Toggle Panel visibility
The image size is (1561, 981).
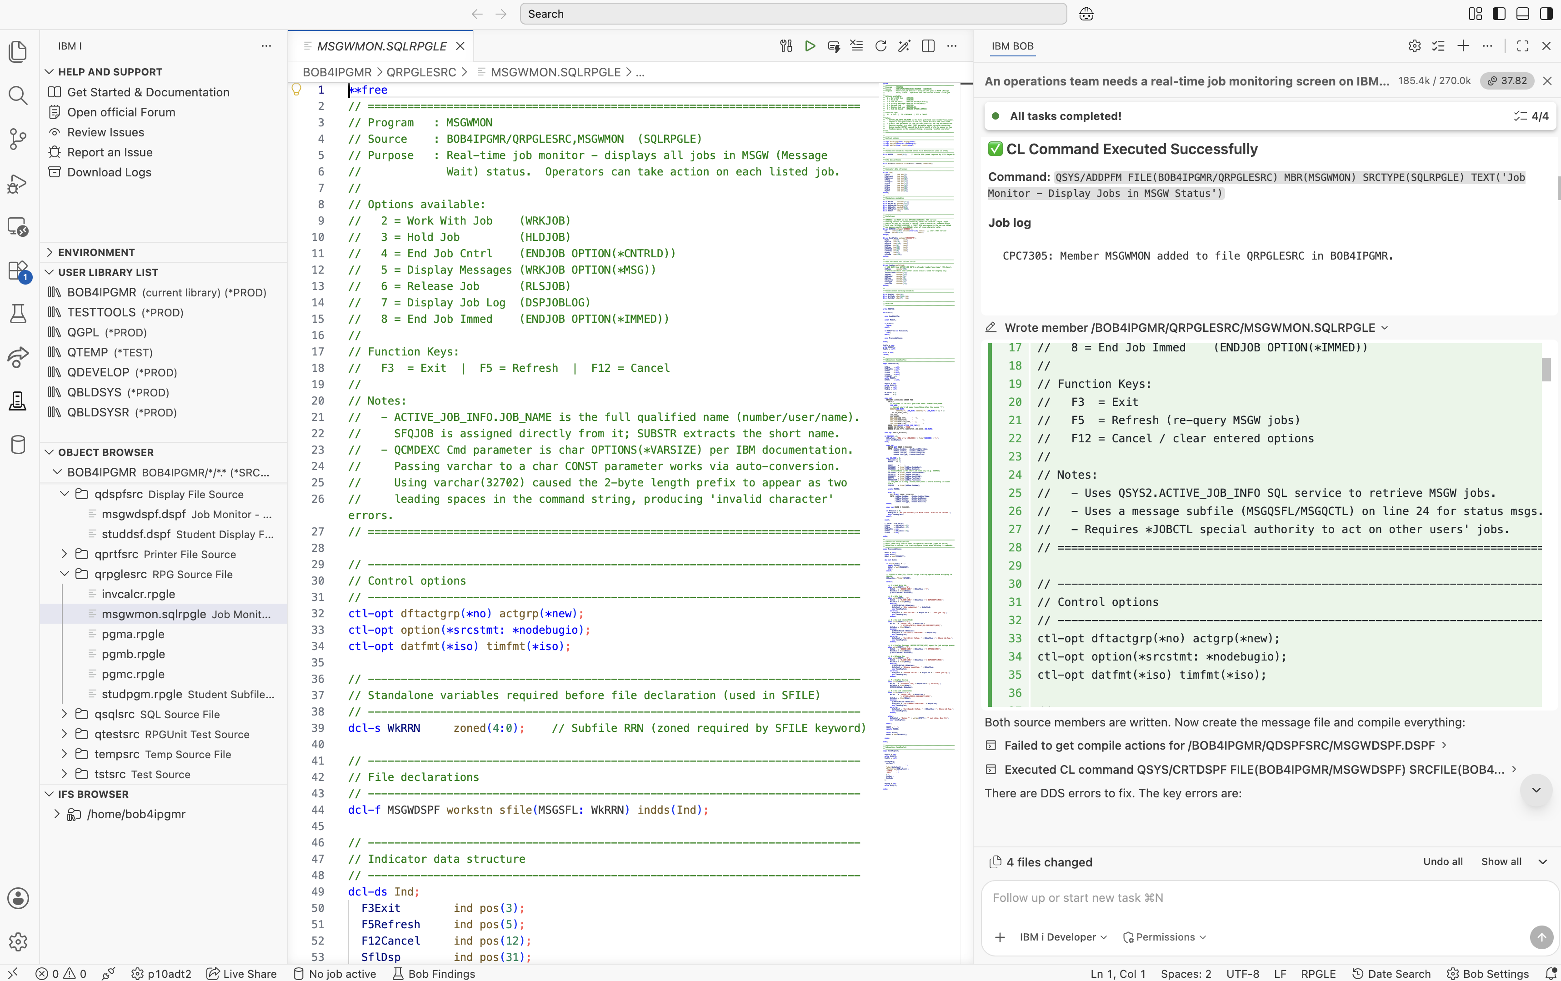pyautogui.click(x=1523, y=14)
